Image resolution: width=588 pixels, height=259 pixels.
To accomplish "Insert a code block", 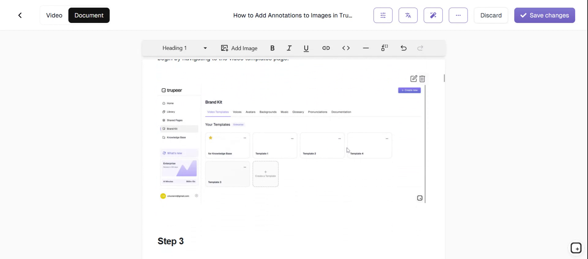I will click(x=346, y=48).
